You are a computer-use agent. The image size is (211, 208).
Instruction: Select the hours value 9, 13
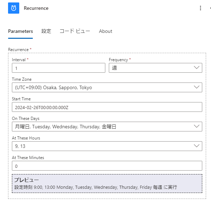[x=101, y=146]
